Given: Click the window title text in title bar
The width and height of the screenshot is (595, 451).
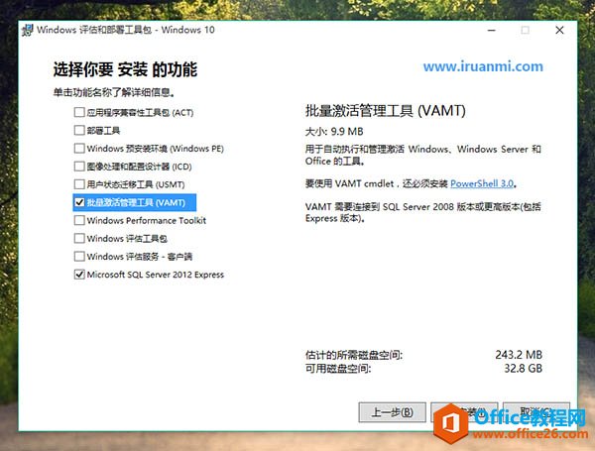Looking at the screenshot, I should (126, 30).
